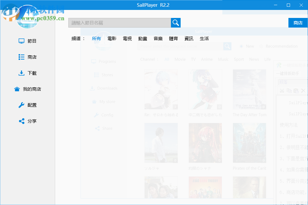Go to 我的商店 (My Store)
Screen dimensions: 308x205
[x=28, y=89]
